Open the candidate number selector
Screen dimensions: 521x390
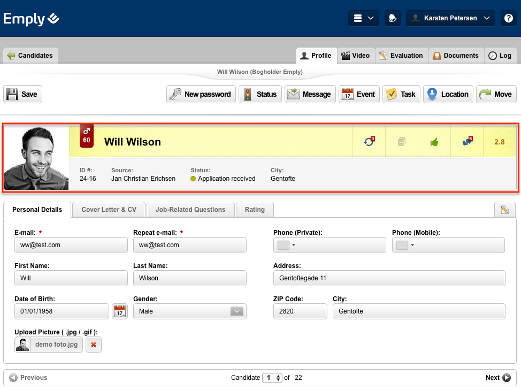tap(272, 377)
